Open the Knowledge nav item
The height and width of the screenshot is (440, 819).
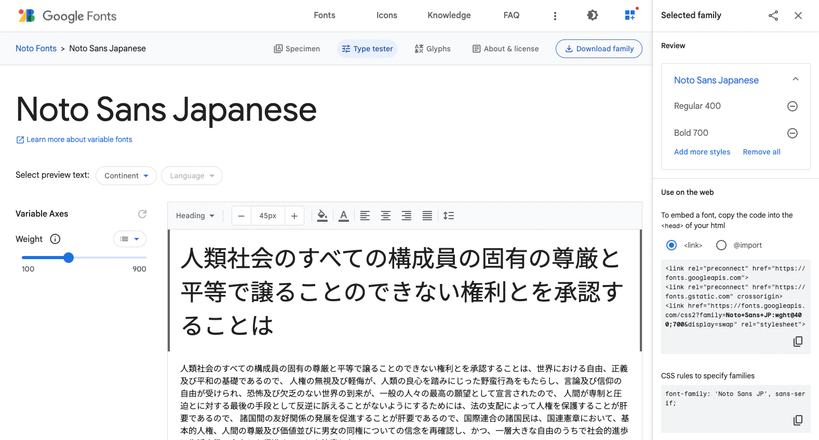pos(449,16)
